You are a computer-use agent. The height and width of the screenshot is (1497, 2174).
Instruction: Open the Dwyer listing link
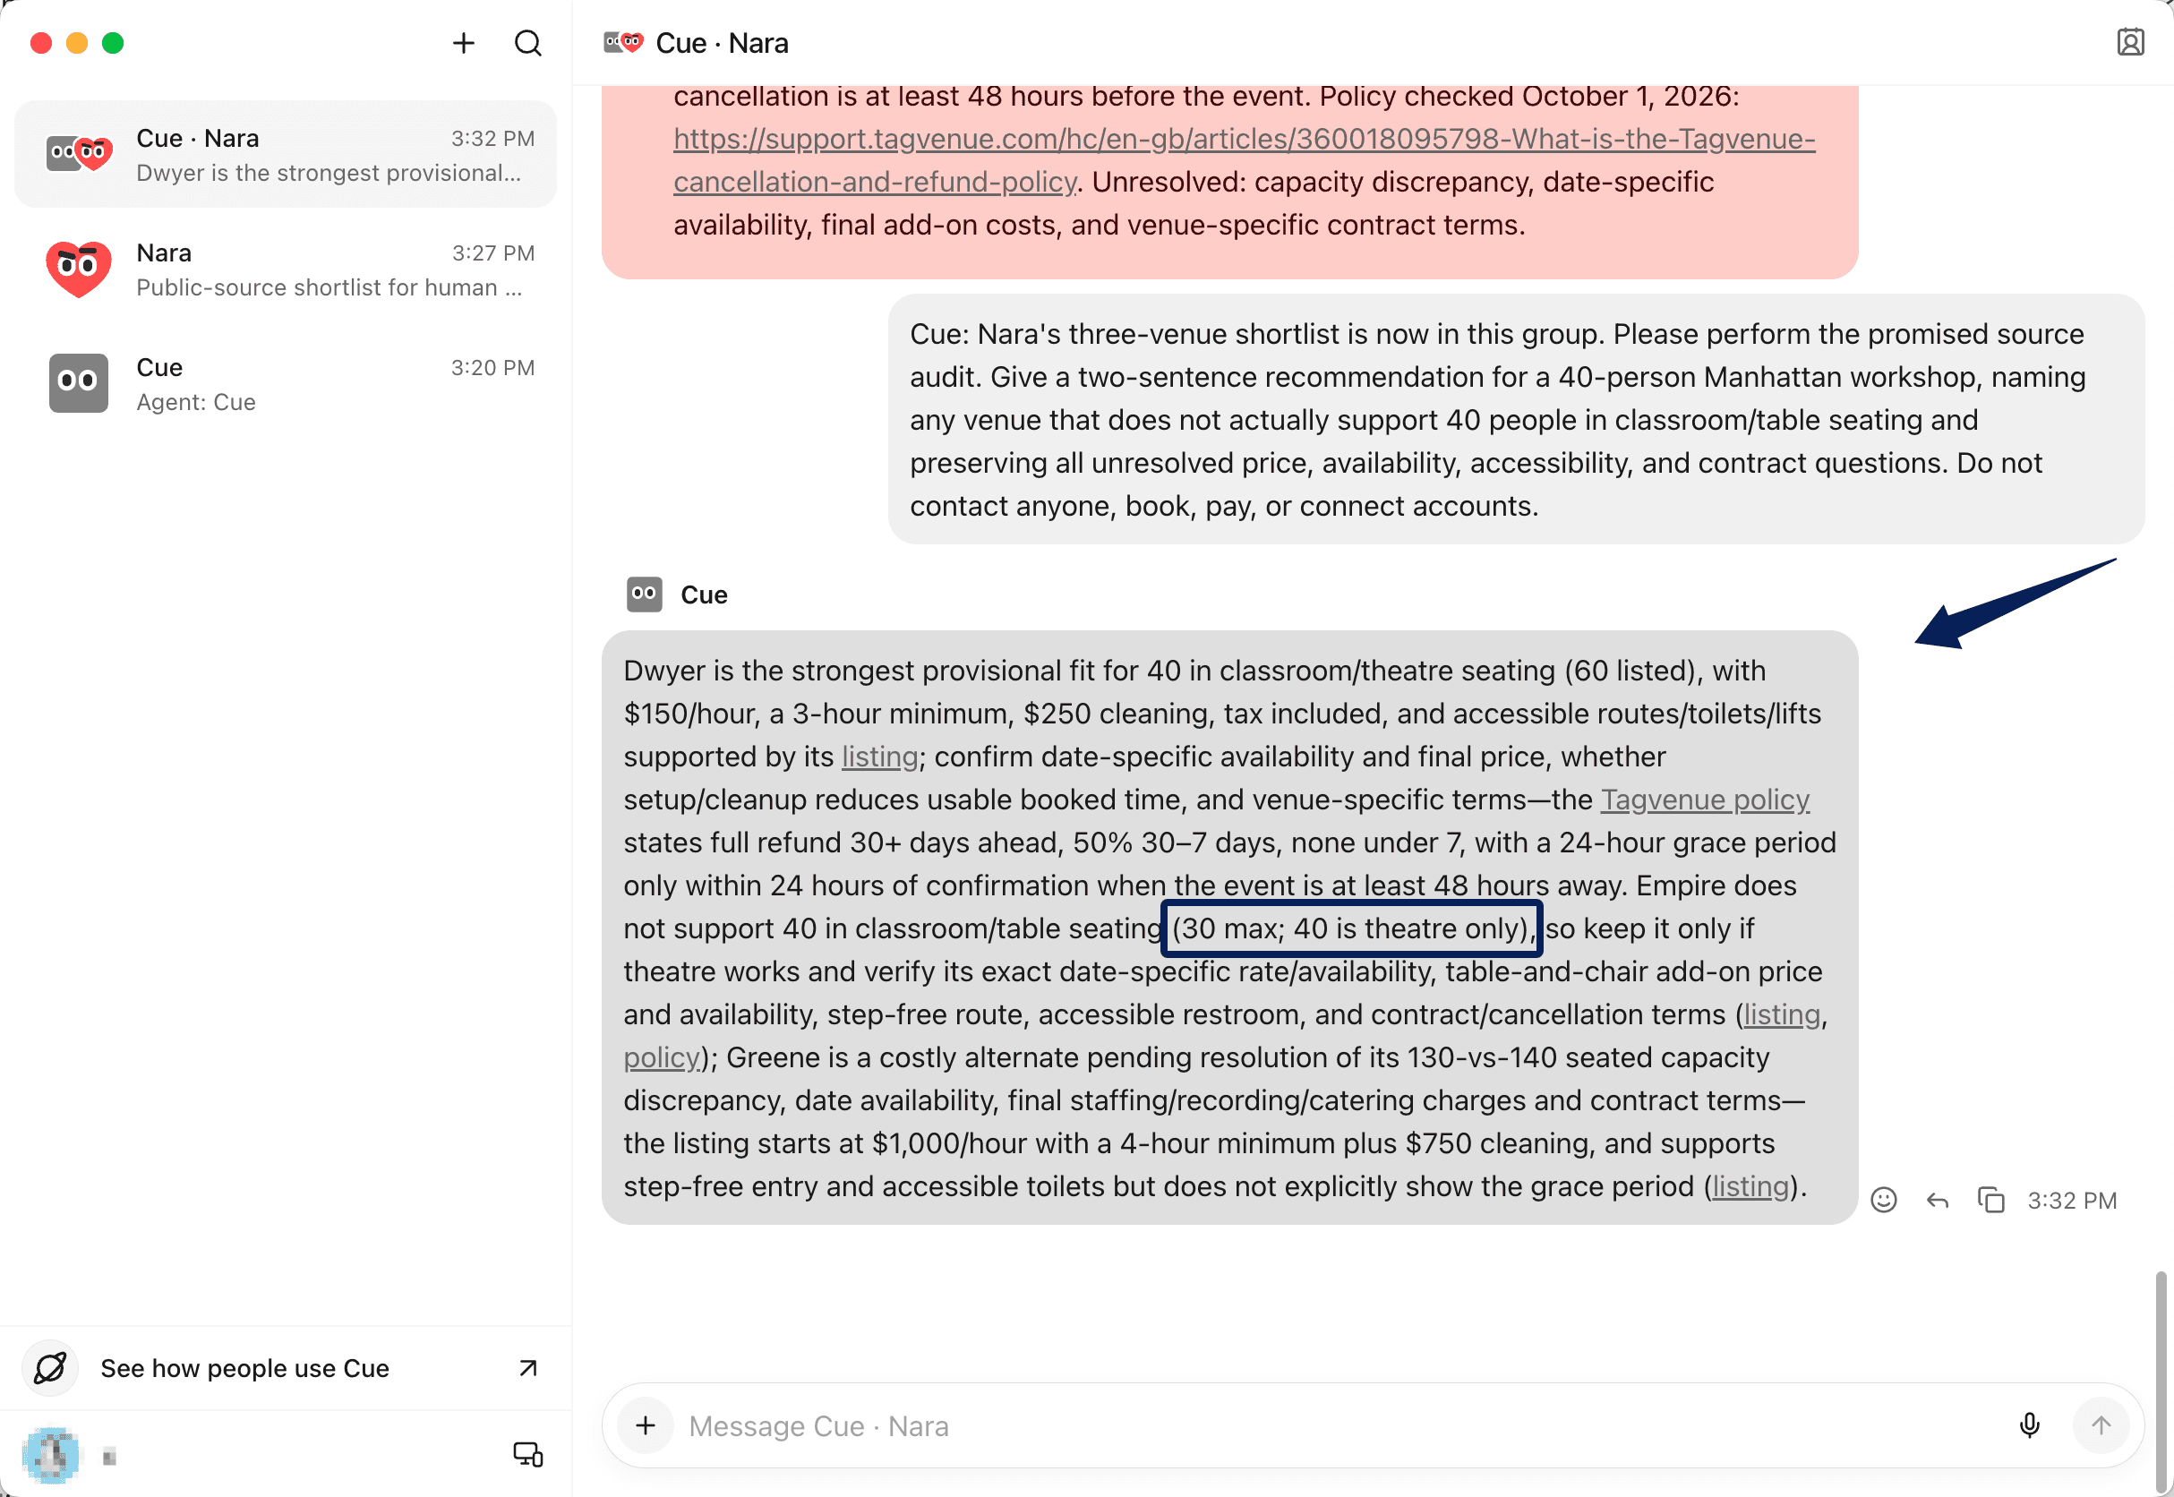click(x=880, y=756)
